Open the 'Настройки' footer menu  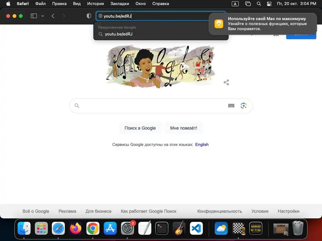tap(288, 211)
